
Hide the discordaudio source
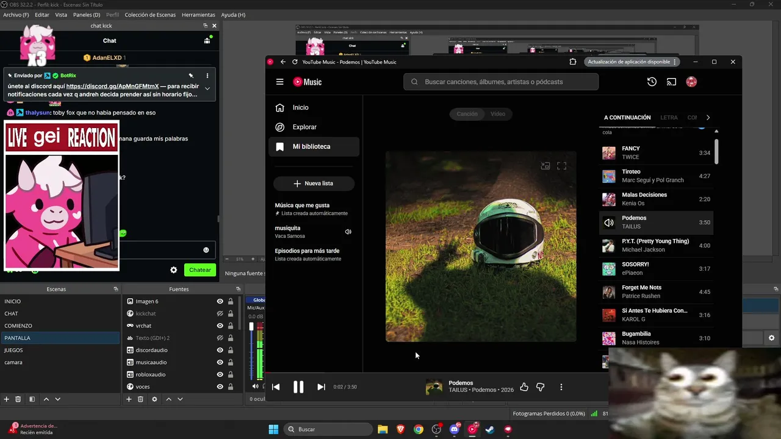coord(220,350)
